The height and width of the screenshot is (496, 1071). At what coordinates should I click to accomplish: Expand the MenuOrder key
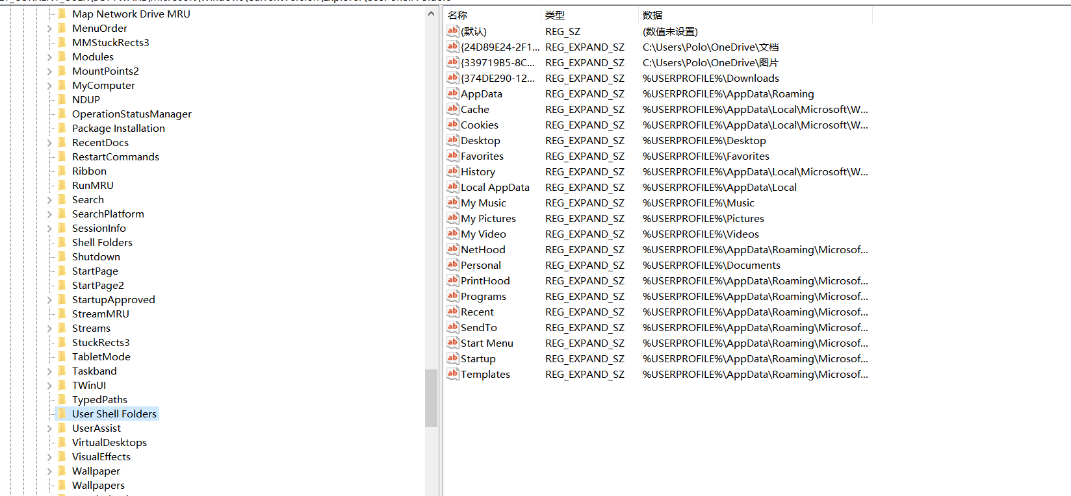49,29
